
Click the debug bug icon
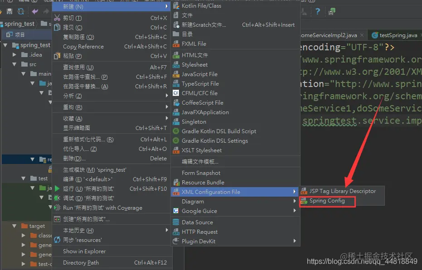click(x=57, y=198)
